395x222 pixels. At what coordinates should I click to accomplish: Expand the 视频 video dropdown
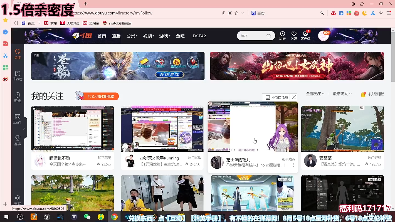pos(149,36)
